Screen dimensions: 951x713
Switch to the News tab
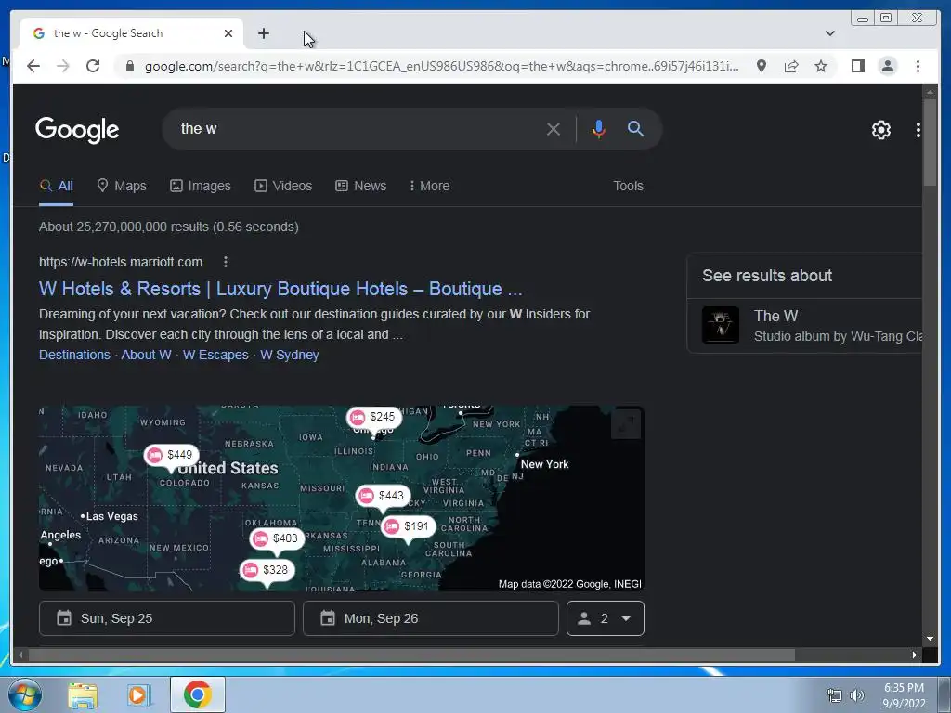pos(361,186)
